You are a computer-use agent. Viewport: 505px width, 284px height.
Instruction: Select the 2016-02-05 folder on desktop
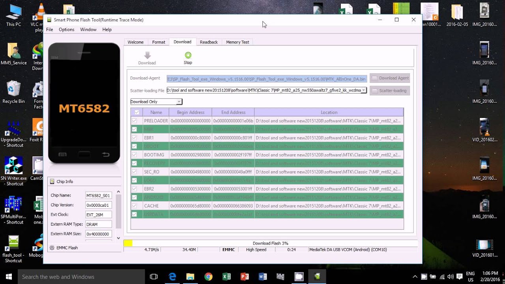pyautogui.click(x=457, y=16)
